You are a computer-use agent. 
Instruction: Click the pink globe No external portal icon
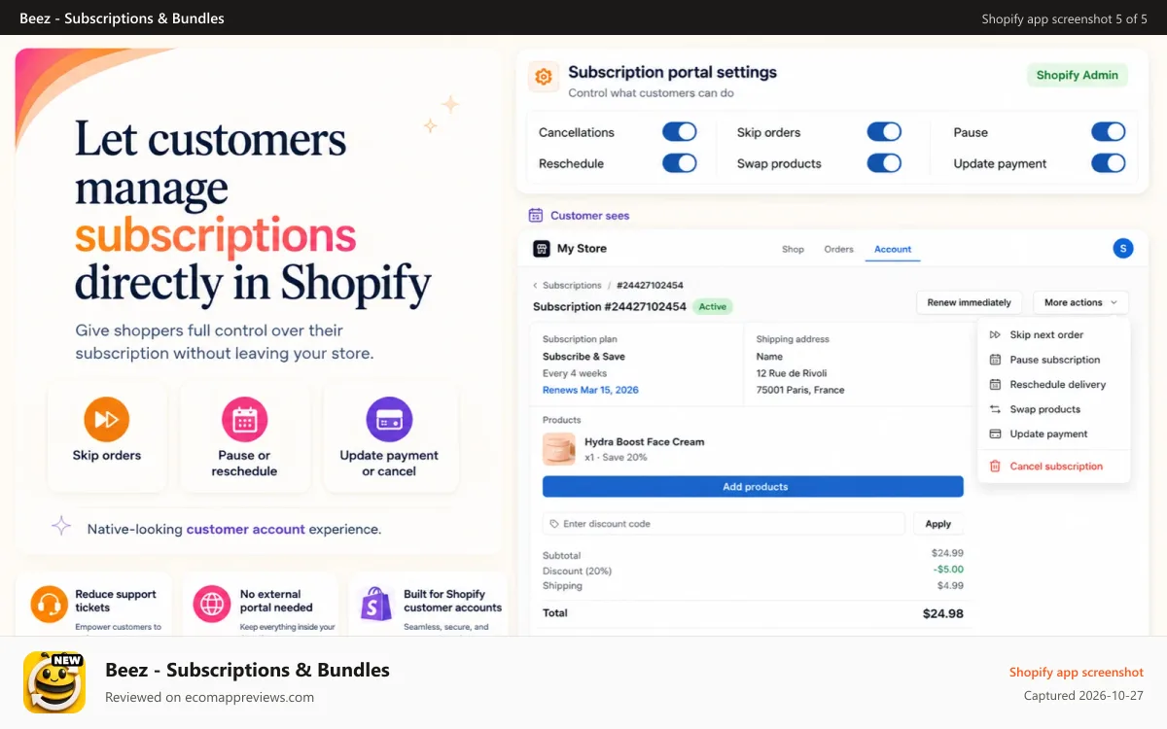[211, 604]
